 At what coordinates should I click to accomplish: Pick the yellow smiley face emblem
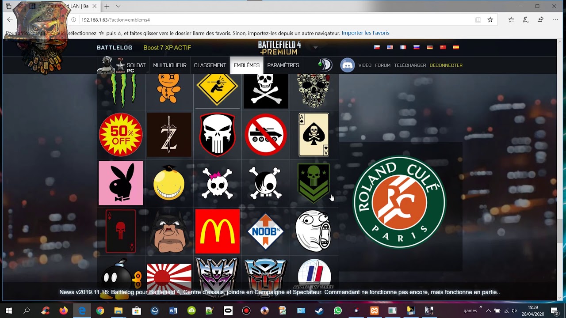tap(169, 183)
